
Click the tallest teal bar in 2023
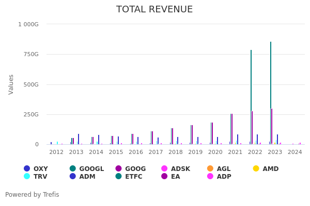tap(270, 93)
